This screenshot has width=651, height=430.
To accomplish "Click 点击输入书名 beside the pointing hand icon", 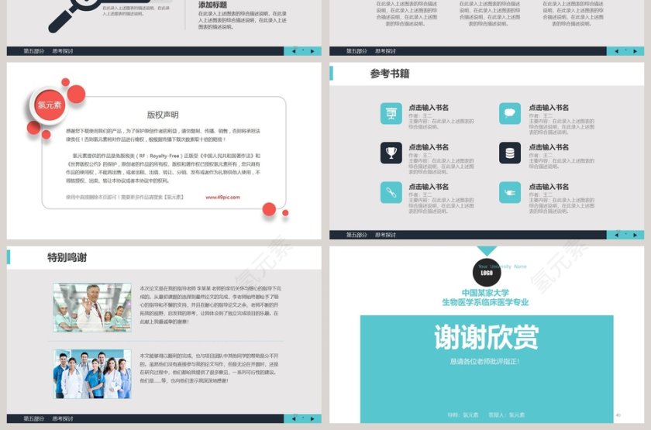I will pos(549,187).
